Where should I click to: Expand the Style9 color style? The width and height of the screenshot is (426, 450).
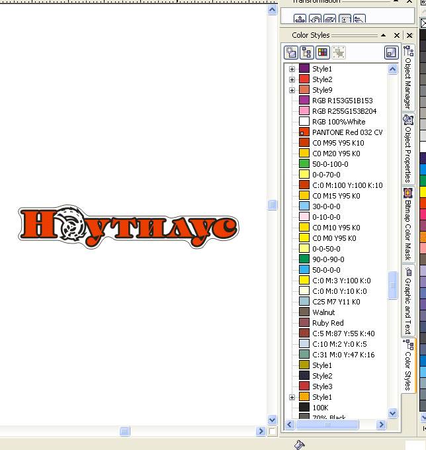pyautogui.click(x=292, y=90)
